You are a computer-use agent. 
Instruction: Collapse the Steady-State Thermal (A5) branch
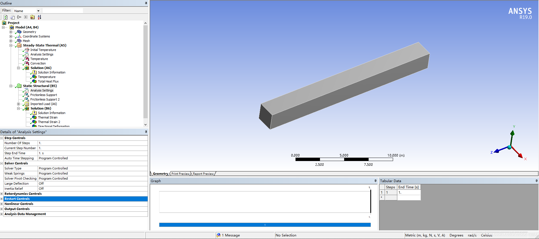[11, 45]
